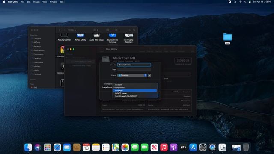The image size is (274, 154).
Task: Open the Contacts app in the Dock
Action: pos(77,148)
